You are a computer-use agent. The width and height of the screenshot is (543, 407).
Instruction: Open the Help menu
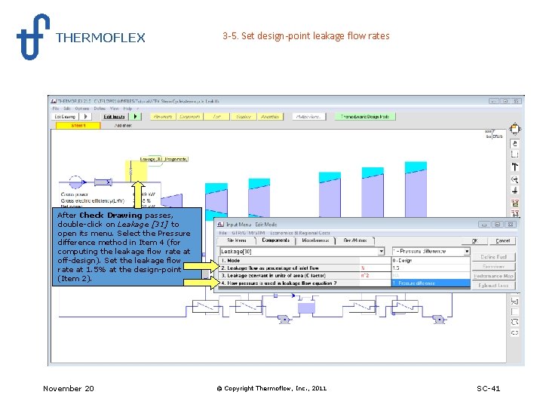coord(127,109)
